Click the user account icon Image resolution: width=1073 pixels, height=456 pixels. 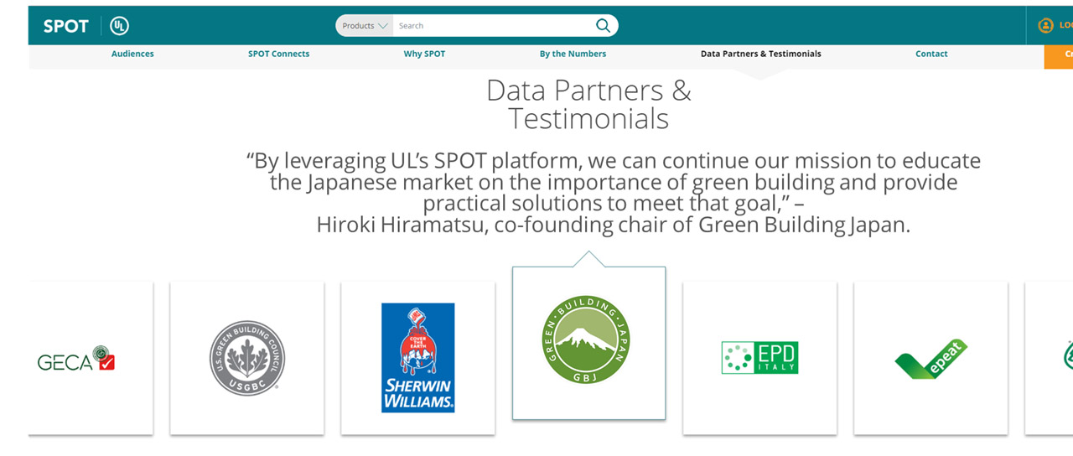tap(1045, 26)
